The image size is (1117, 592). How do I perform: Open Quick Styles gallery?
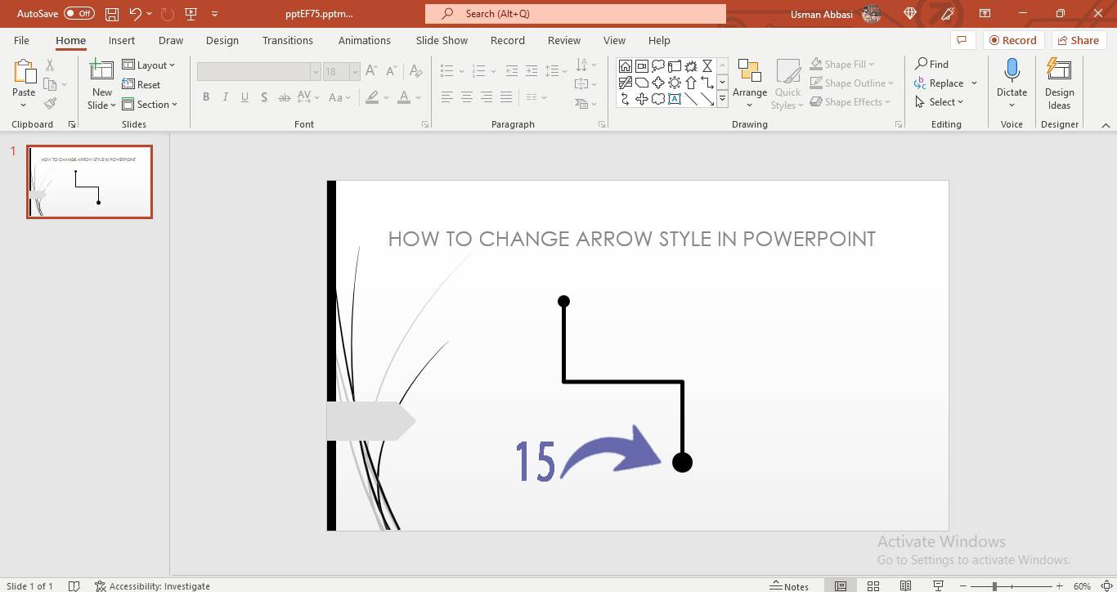(x=788, y=83)
